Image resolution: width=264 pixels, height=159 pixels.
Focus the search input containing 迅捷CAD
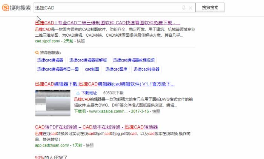[106, 8]
